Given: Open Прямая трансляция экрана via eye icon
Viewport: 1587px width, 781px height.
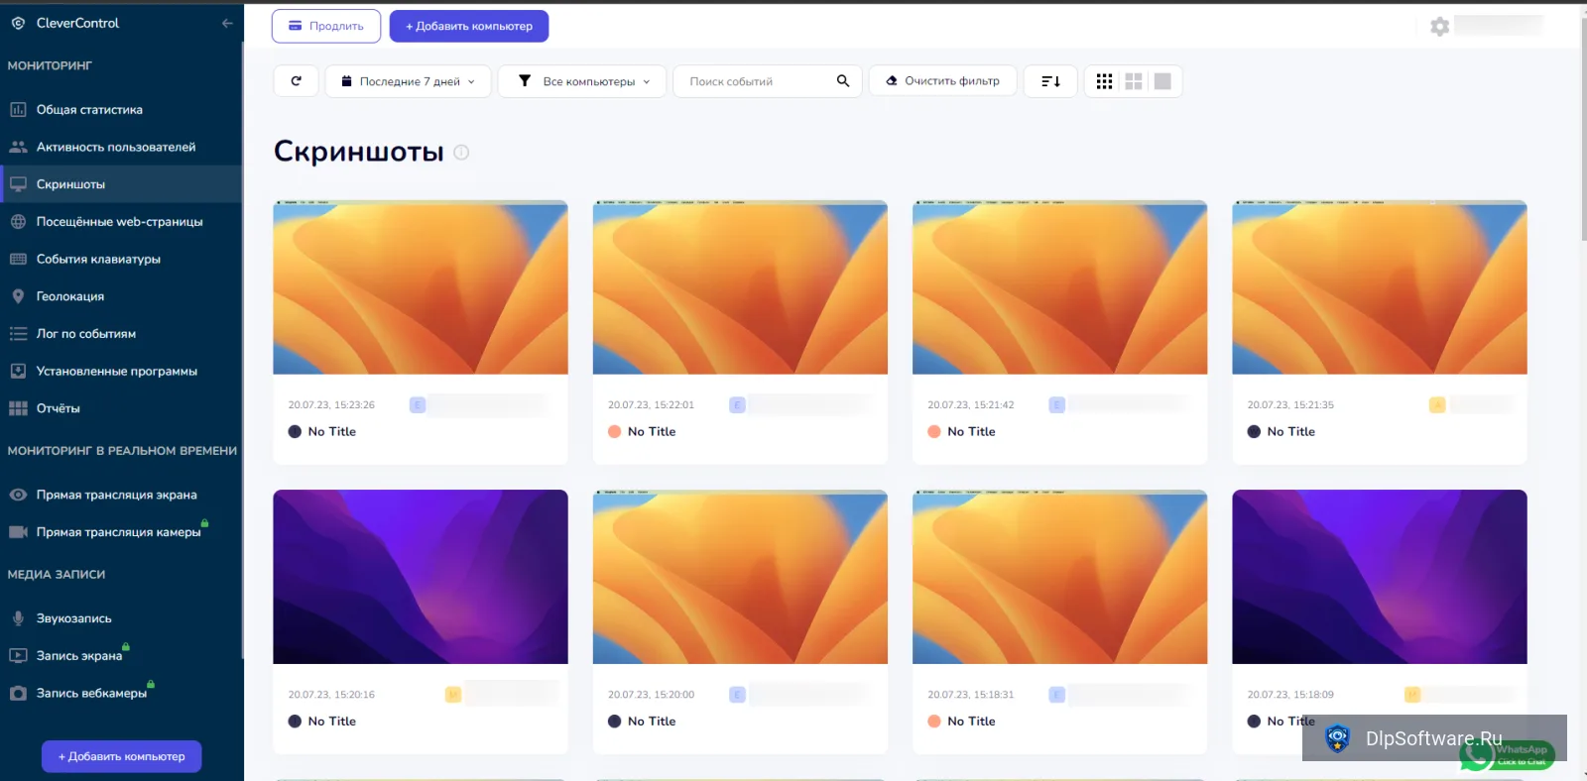Looking at the screenshot, I should 18,495.
